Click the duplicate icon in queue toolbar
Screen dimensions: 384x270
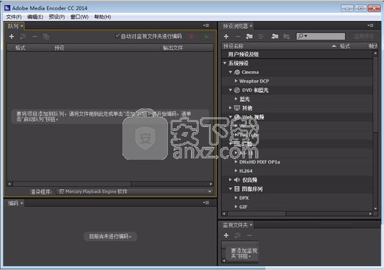[46, 37]
